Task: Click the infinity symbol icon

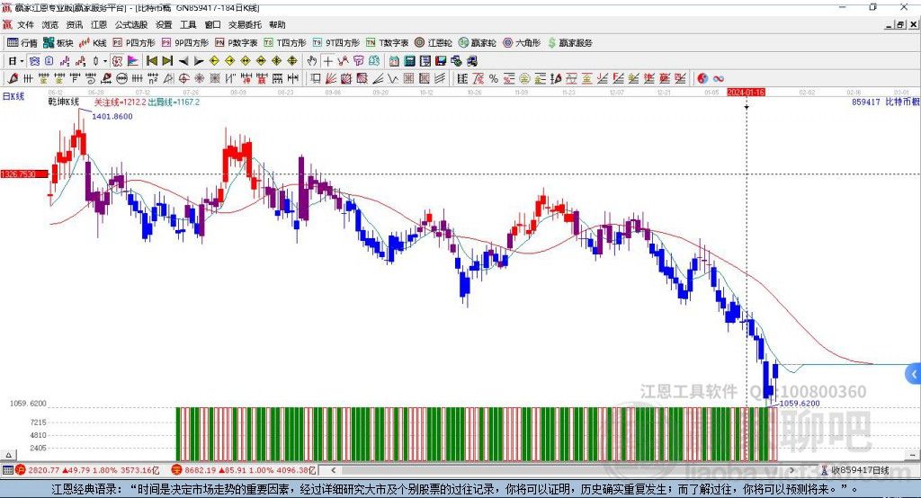Action: pyautogui.click(x=719, y=78)
